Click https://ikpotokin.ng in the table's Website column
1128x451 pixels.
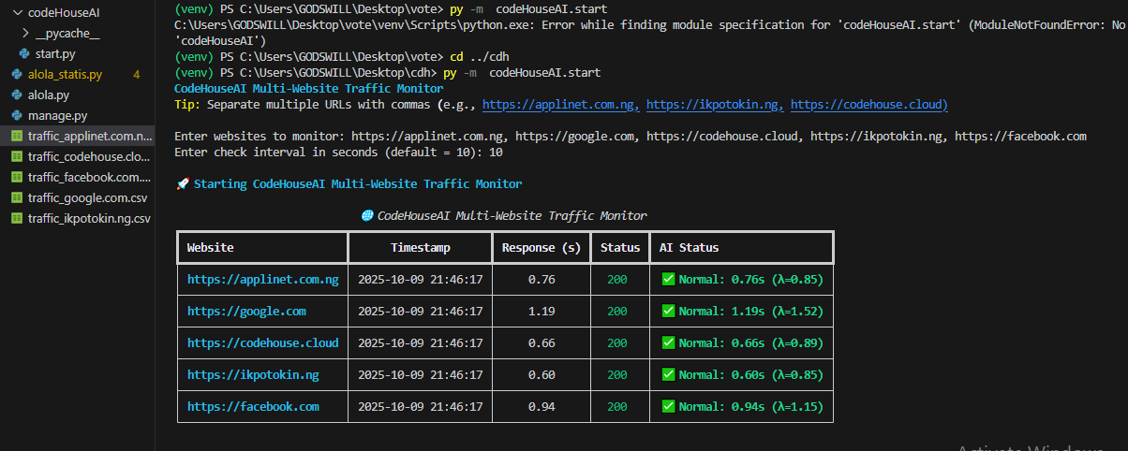coord(253,374)
